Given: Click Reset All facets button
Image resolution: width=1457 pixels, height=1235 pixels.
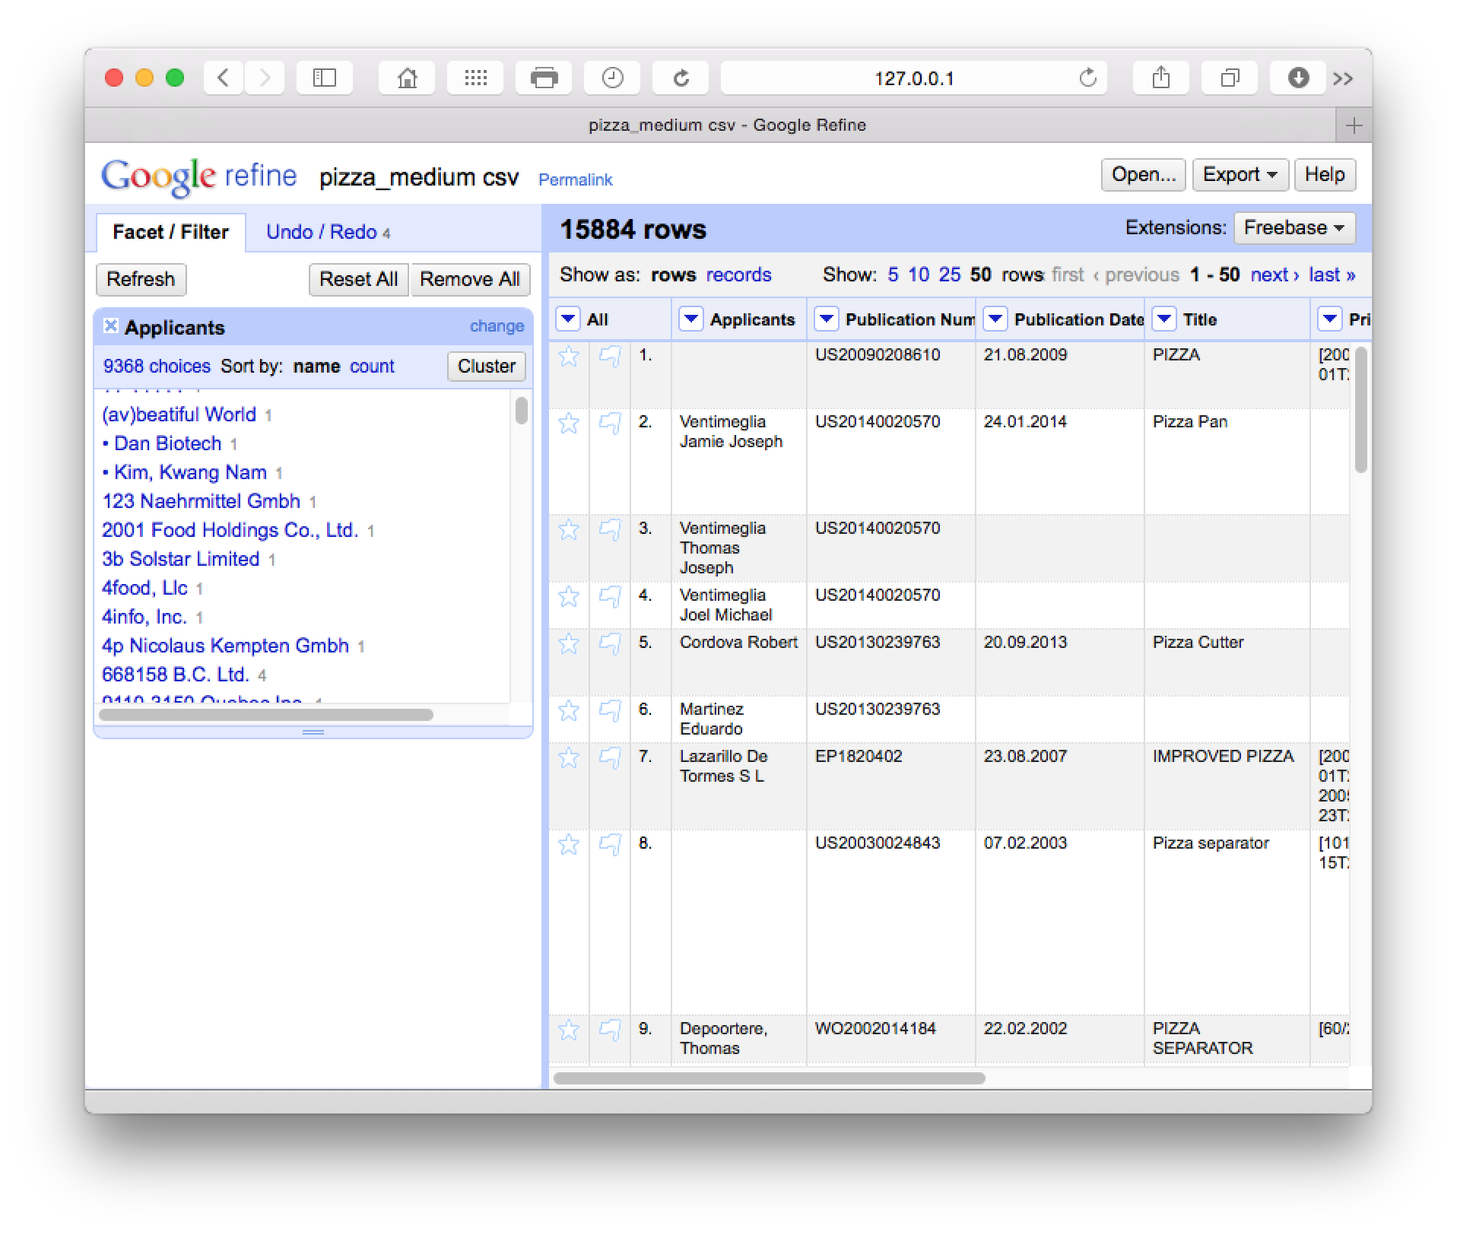Looking at the screenshot, I should click(358, 279).
